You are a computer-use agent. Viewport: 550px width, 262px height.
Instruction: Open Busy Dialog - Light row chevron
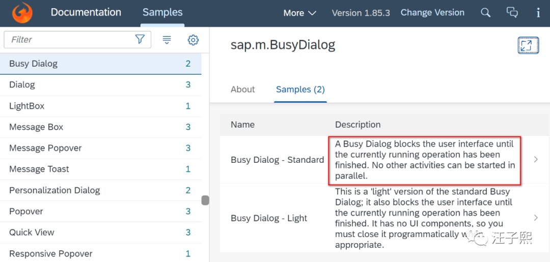coord(535,218)
